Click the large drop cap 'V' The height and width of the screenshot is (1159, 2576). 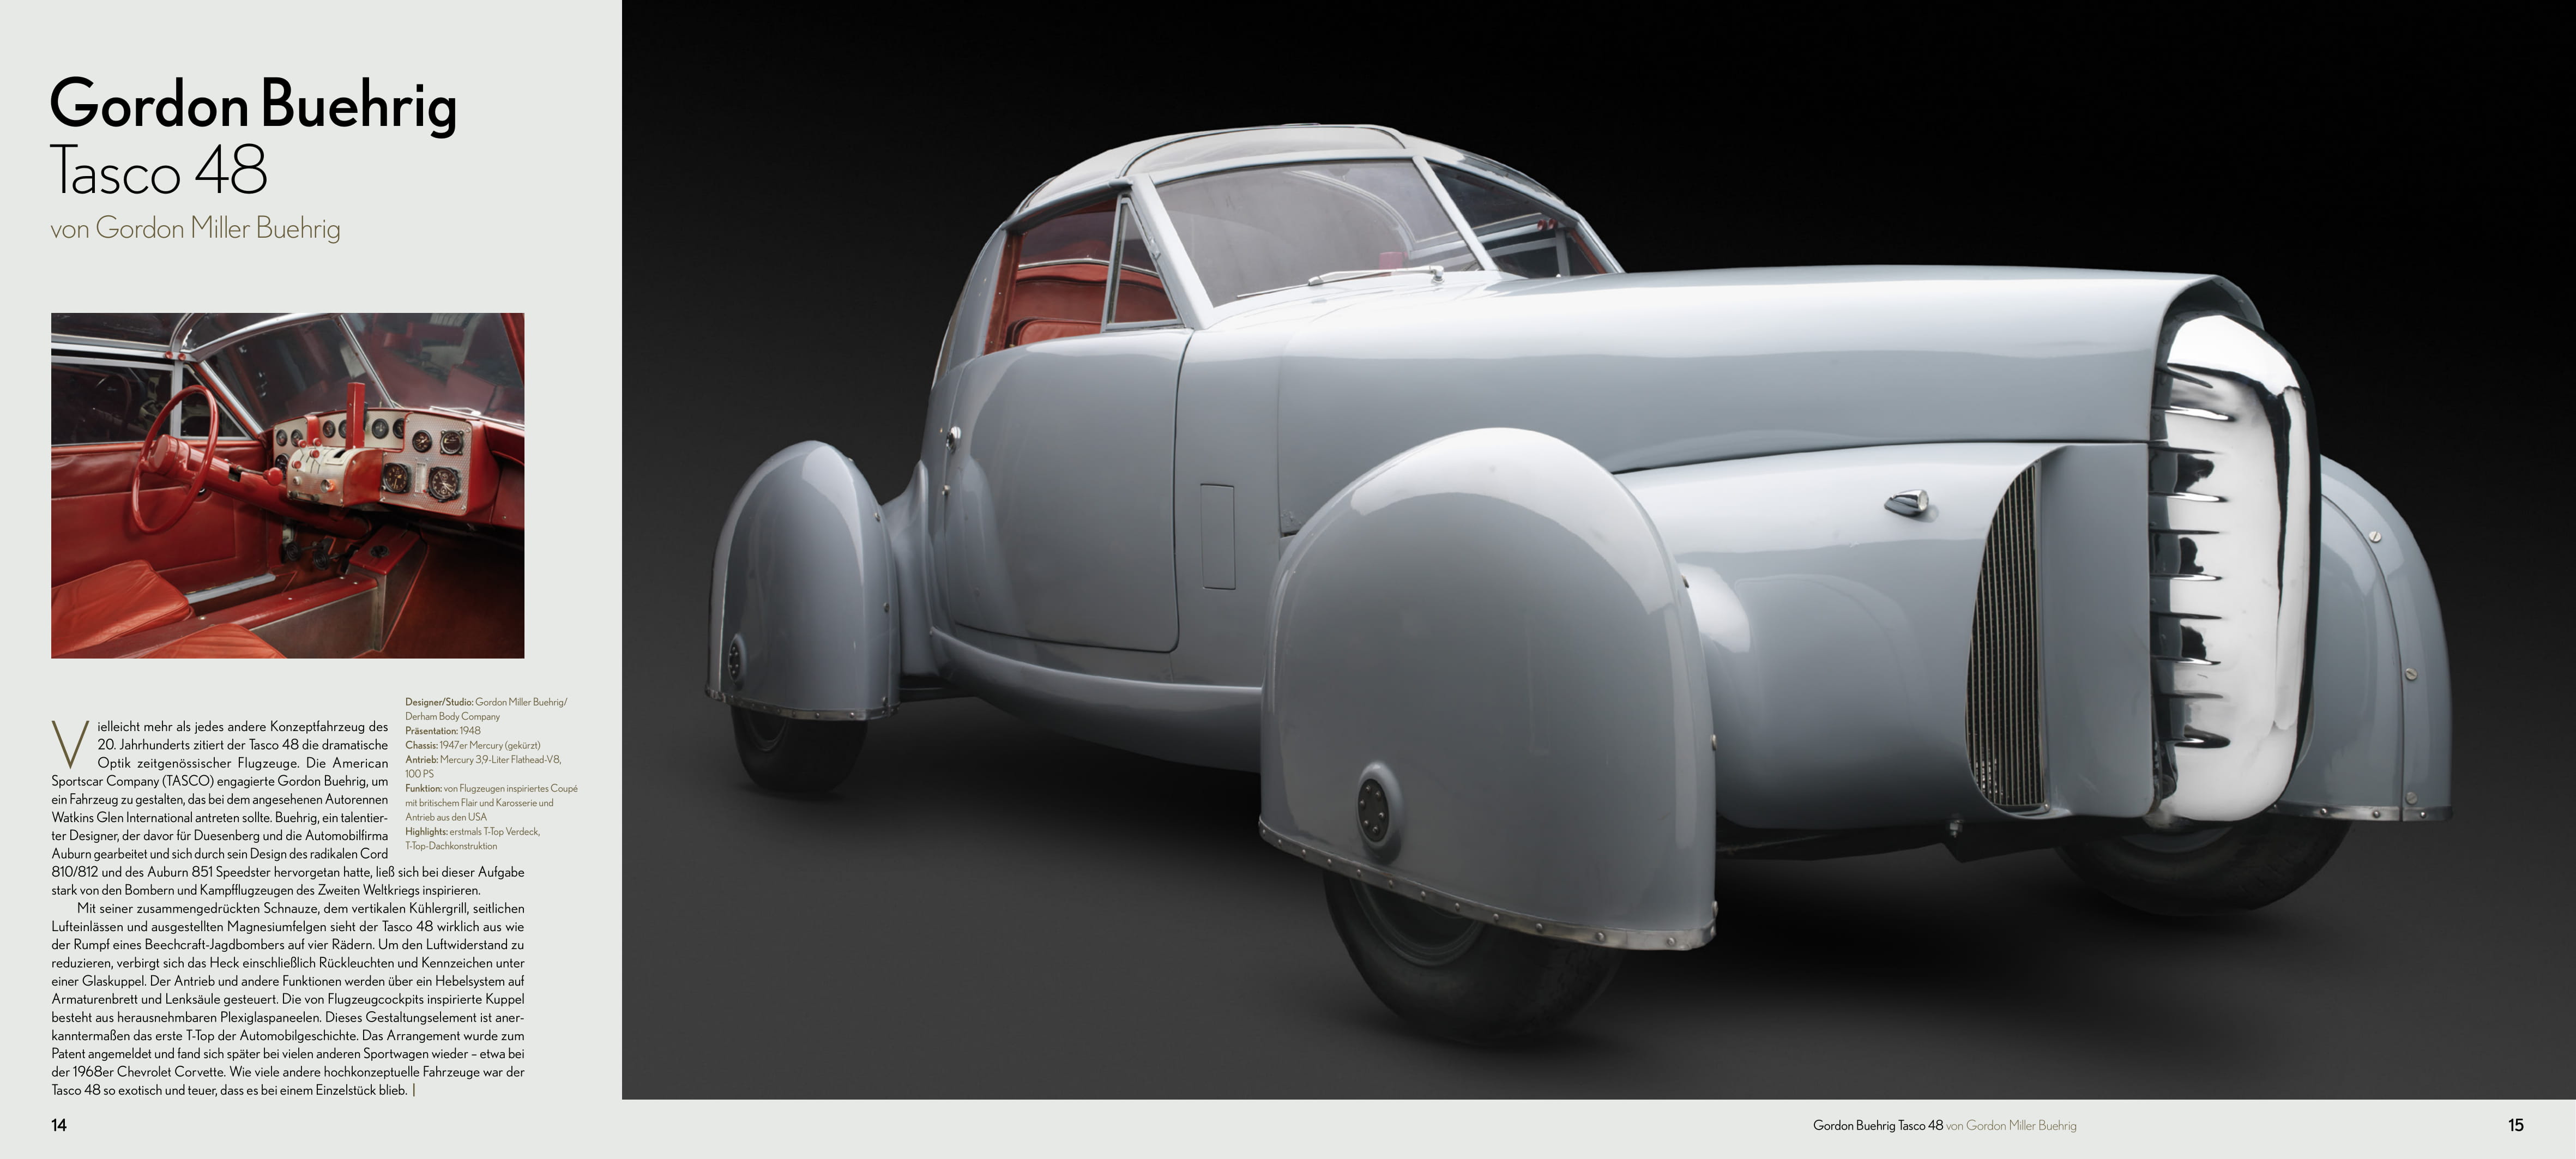point(70,745)
